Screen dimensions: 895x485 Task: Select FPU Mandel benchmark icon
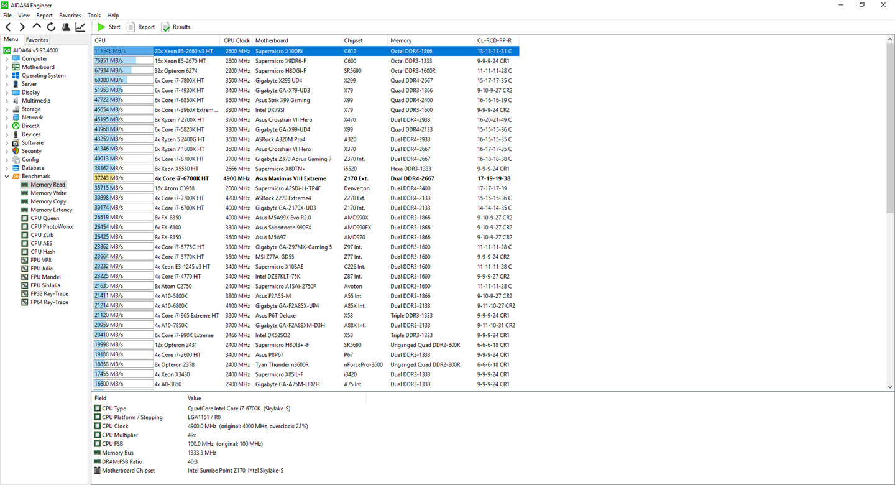click(x=25, y=277)
